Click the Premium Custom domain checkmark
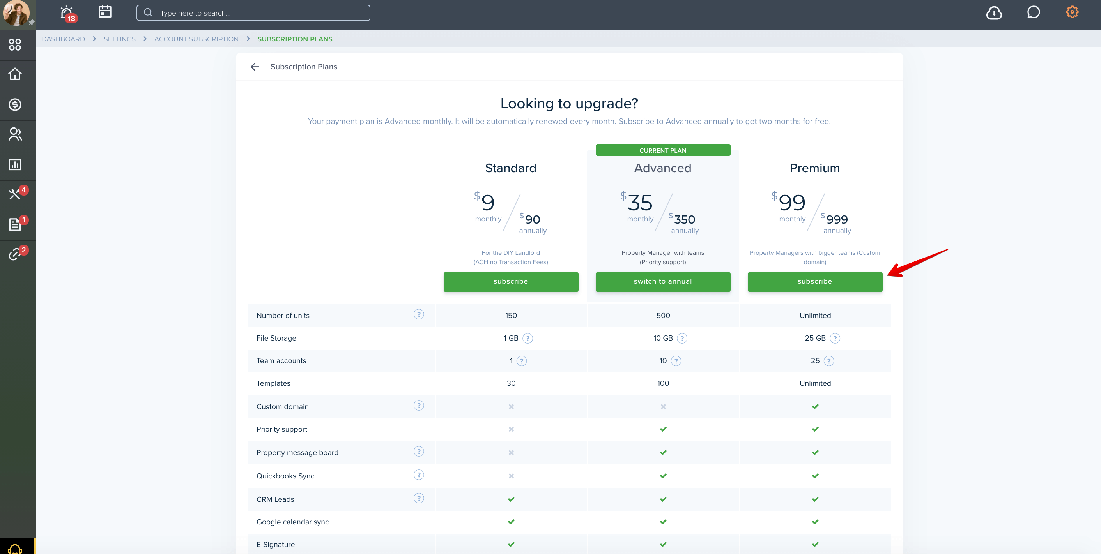This screenshot has height=554, width=1101. tap(815, 407)
